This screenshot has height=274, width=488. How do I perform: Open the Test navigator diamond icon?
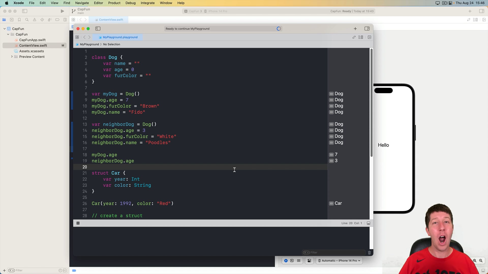tap(42, 20)
